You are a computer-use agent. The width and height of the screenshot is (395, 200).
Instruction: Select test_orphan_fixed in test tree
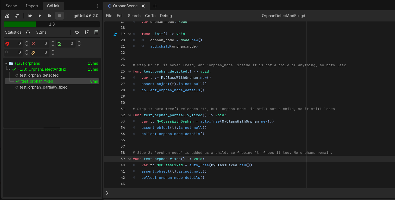pyautogui.click(x=52, y=81)
